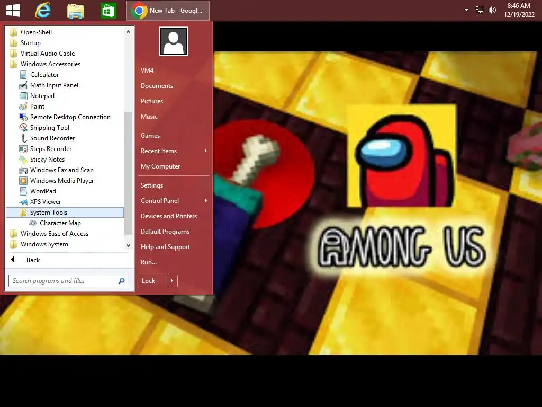Click the program list scroll down arrow
The width and height of the screenshot is (542, 407).
tap(128, 245)
